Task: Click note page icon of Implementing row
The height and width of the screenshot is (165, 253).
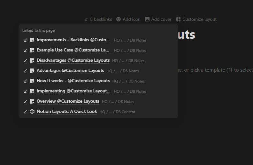Action: click(x=32, y=91)
